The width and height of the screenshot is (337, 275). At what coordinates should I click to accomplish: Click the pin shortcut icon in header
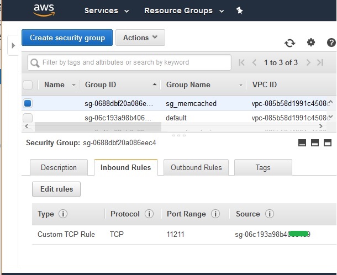[x=239, y=10]
